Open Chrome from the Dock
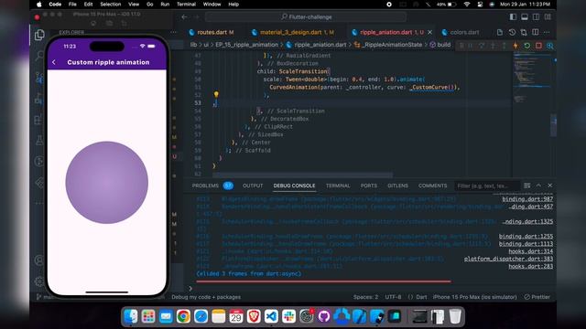This screenshot has height=329, width=586. tap(183, 316)
